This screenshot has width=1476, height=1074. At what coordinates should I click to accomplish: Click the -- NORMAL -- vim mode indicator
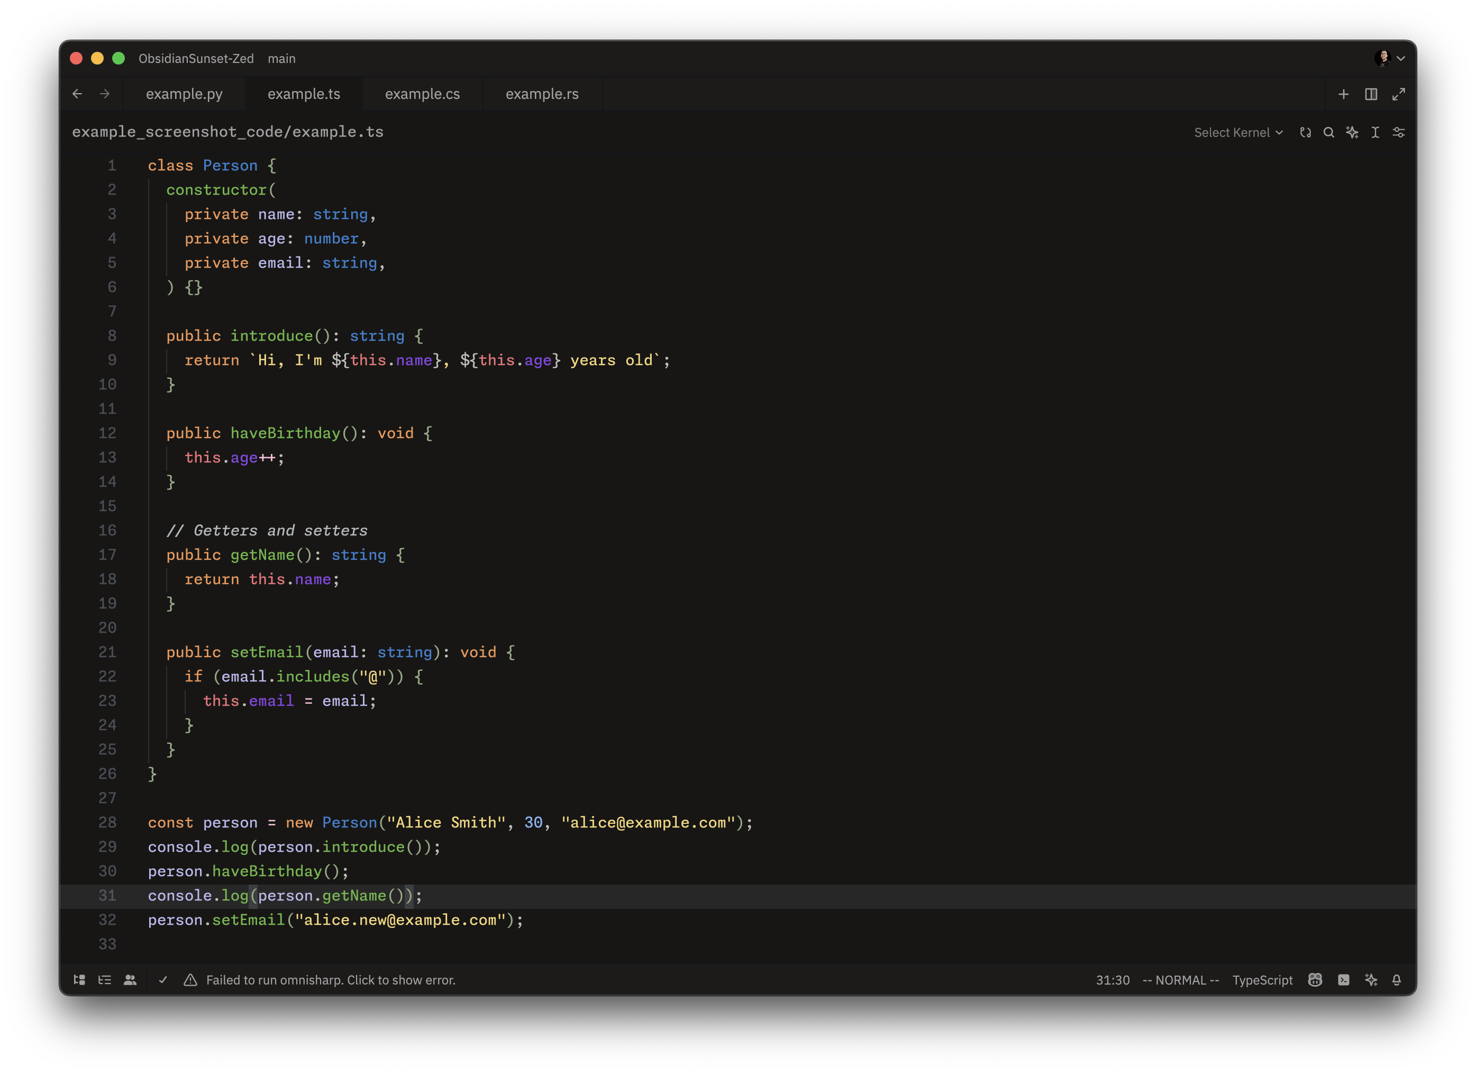(1181, 980)
